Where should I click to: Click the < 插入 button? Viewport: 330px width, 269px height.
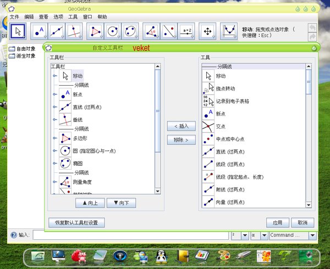(x=181, y=126)
